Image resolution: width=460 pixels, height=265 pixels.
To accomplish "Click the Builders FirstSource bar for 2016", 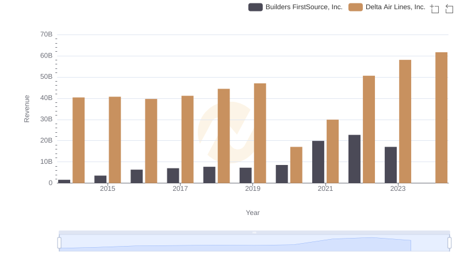I will coord(137,176).
